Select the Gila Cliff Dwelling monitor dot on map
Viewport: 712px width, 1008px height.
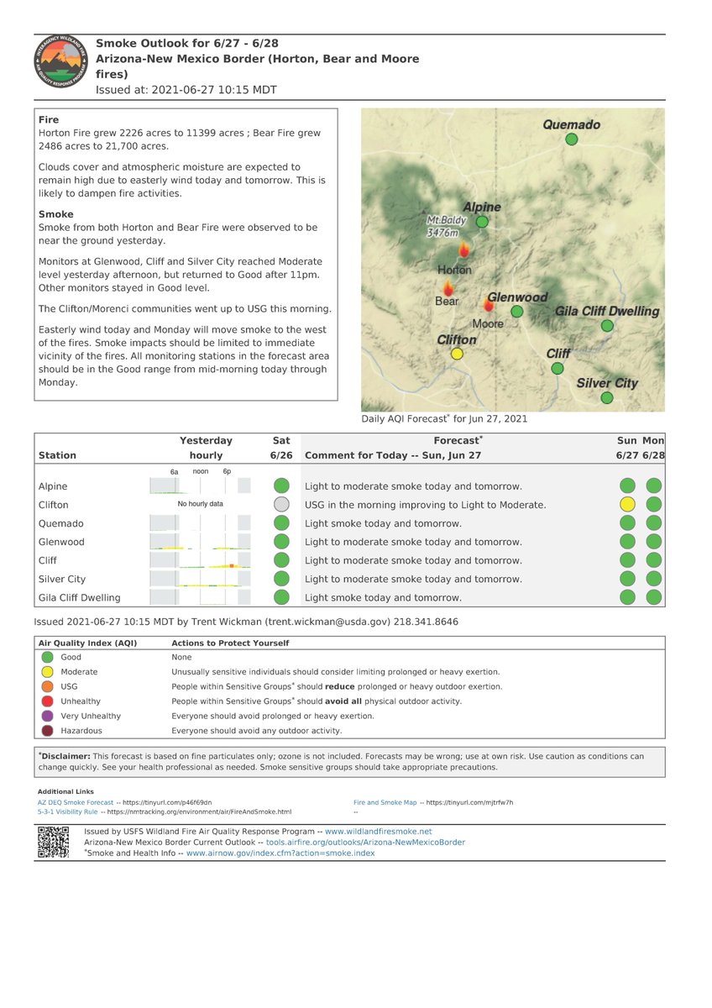click(607, 325)
